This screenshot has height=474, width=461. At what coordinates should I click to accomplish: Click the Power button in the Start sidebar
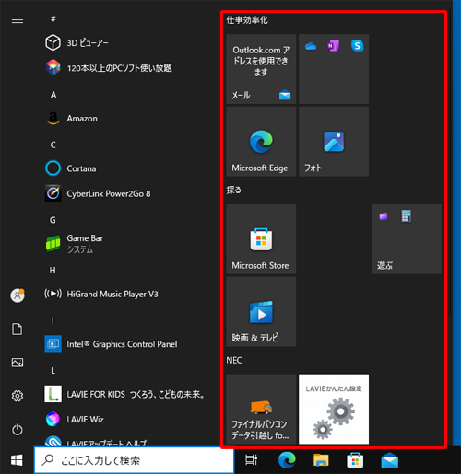[18, 430]
